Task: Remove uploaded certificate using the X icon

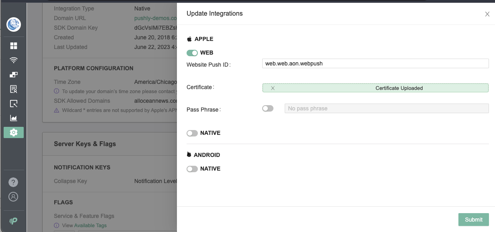Action: coord(273,88)
